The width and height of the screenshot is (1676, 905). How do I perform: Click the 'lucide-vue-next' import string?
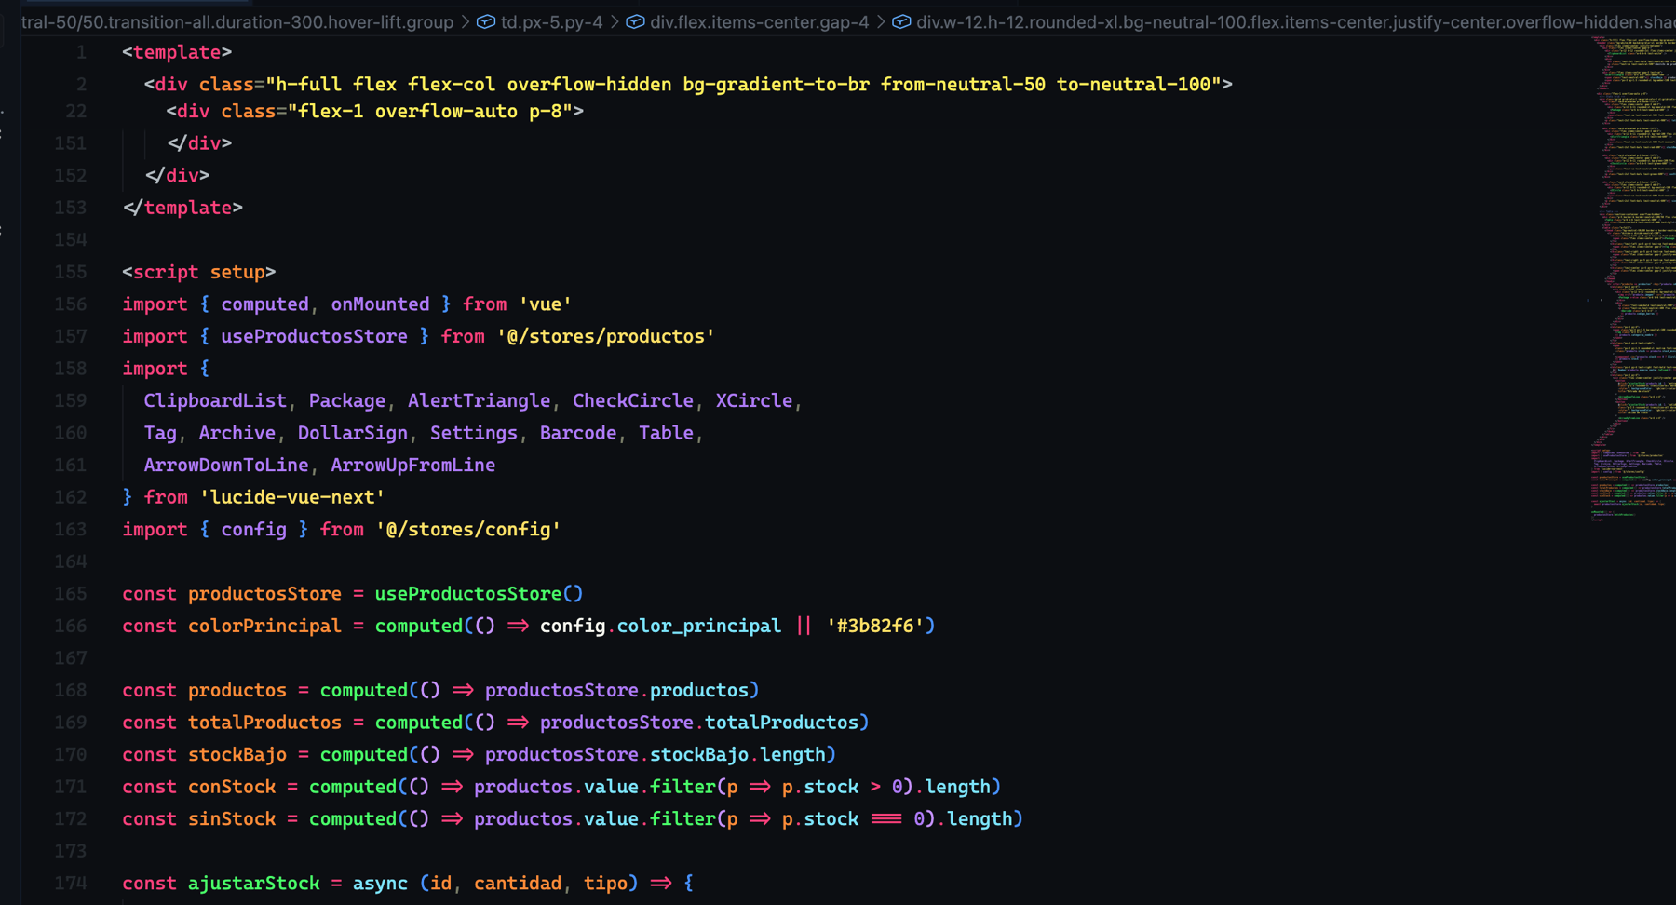292,497
